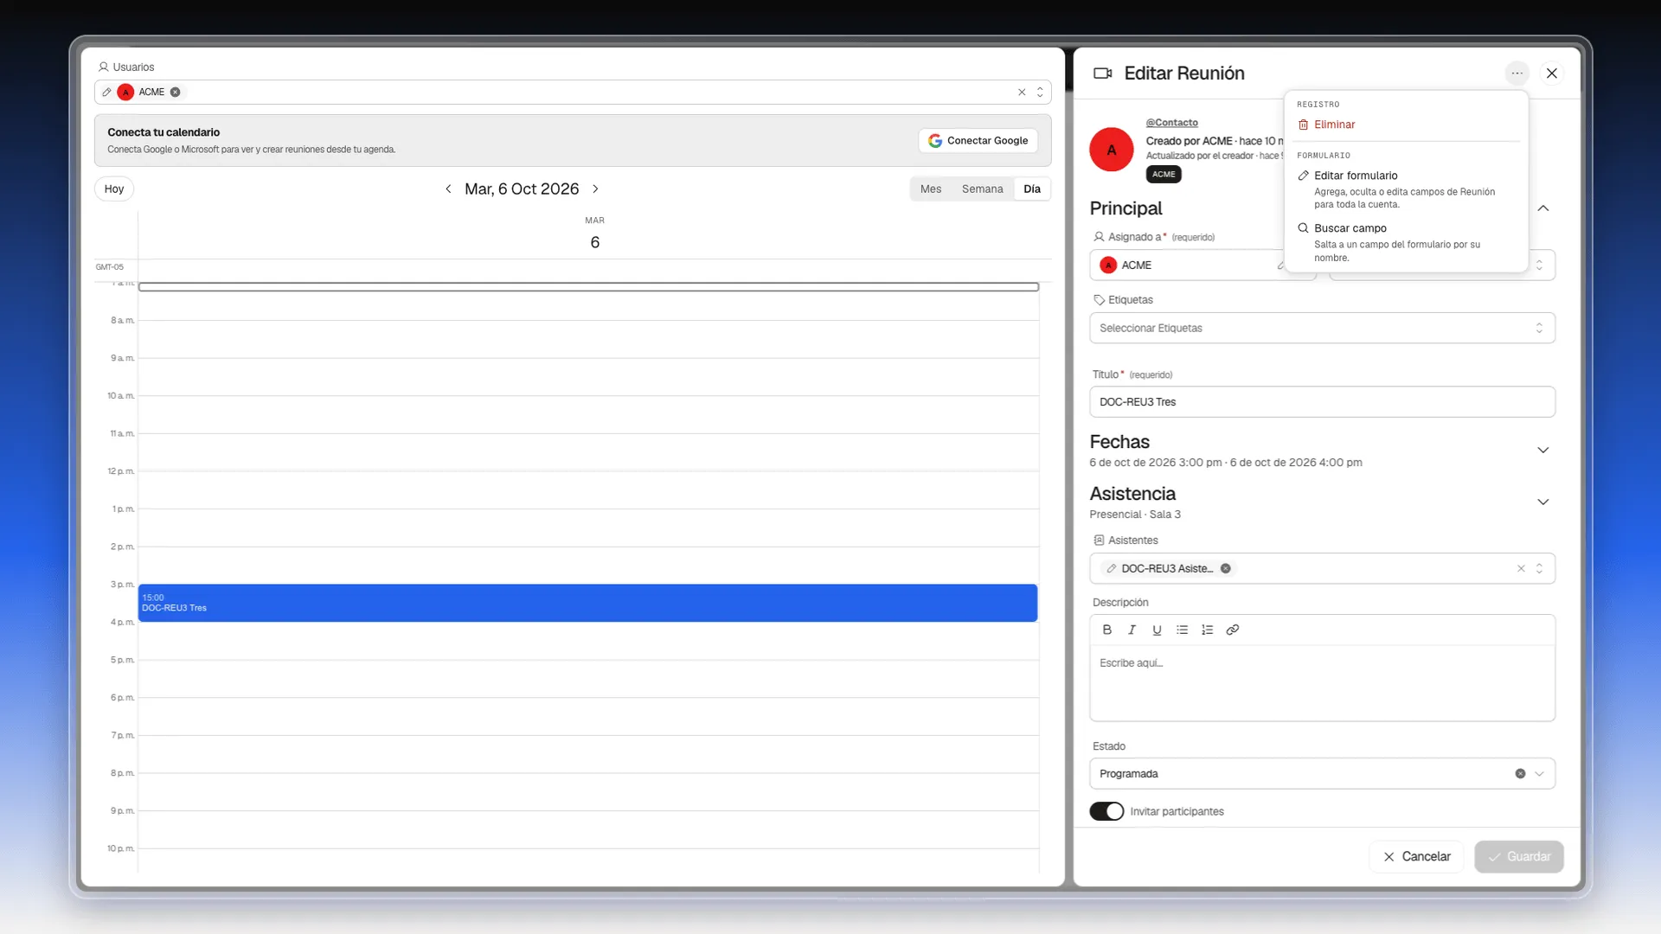Screen dimensions: 1661x934
Task: Open the three-dots options button in Editar Reunión
Action: click(1517, 74)
